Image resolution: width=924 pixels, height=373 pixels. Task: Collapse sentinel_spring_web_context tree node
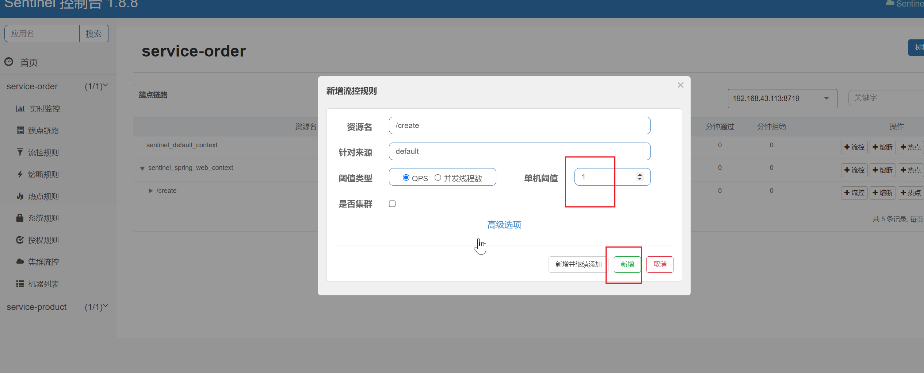(142, 168)
